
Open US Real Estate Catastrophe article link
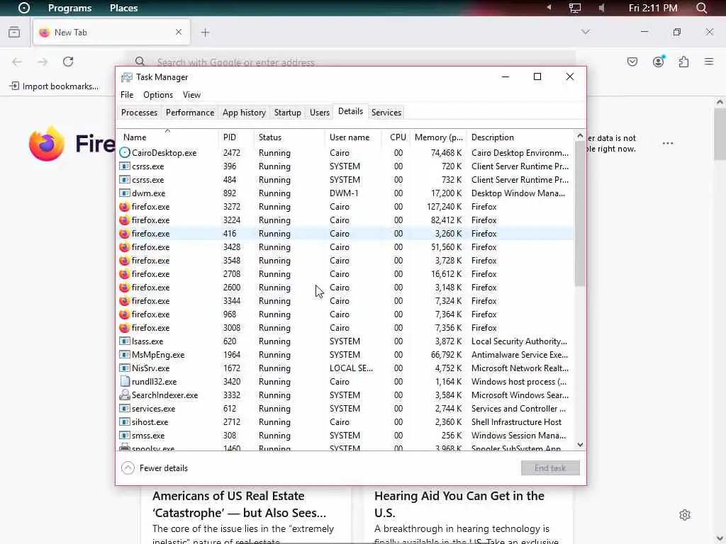pos(239,504)
